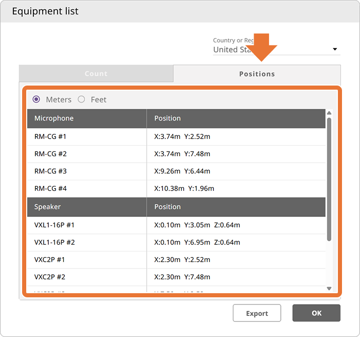Click position X:9.26m Y:6.44m
Screen dimensions: 360x337
point(182,172)
